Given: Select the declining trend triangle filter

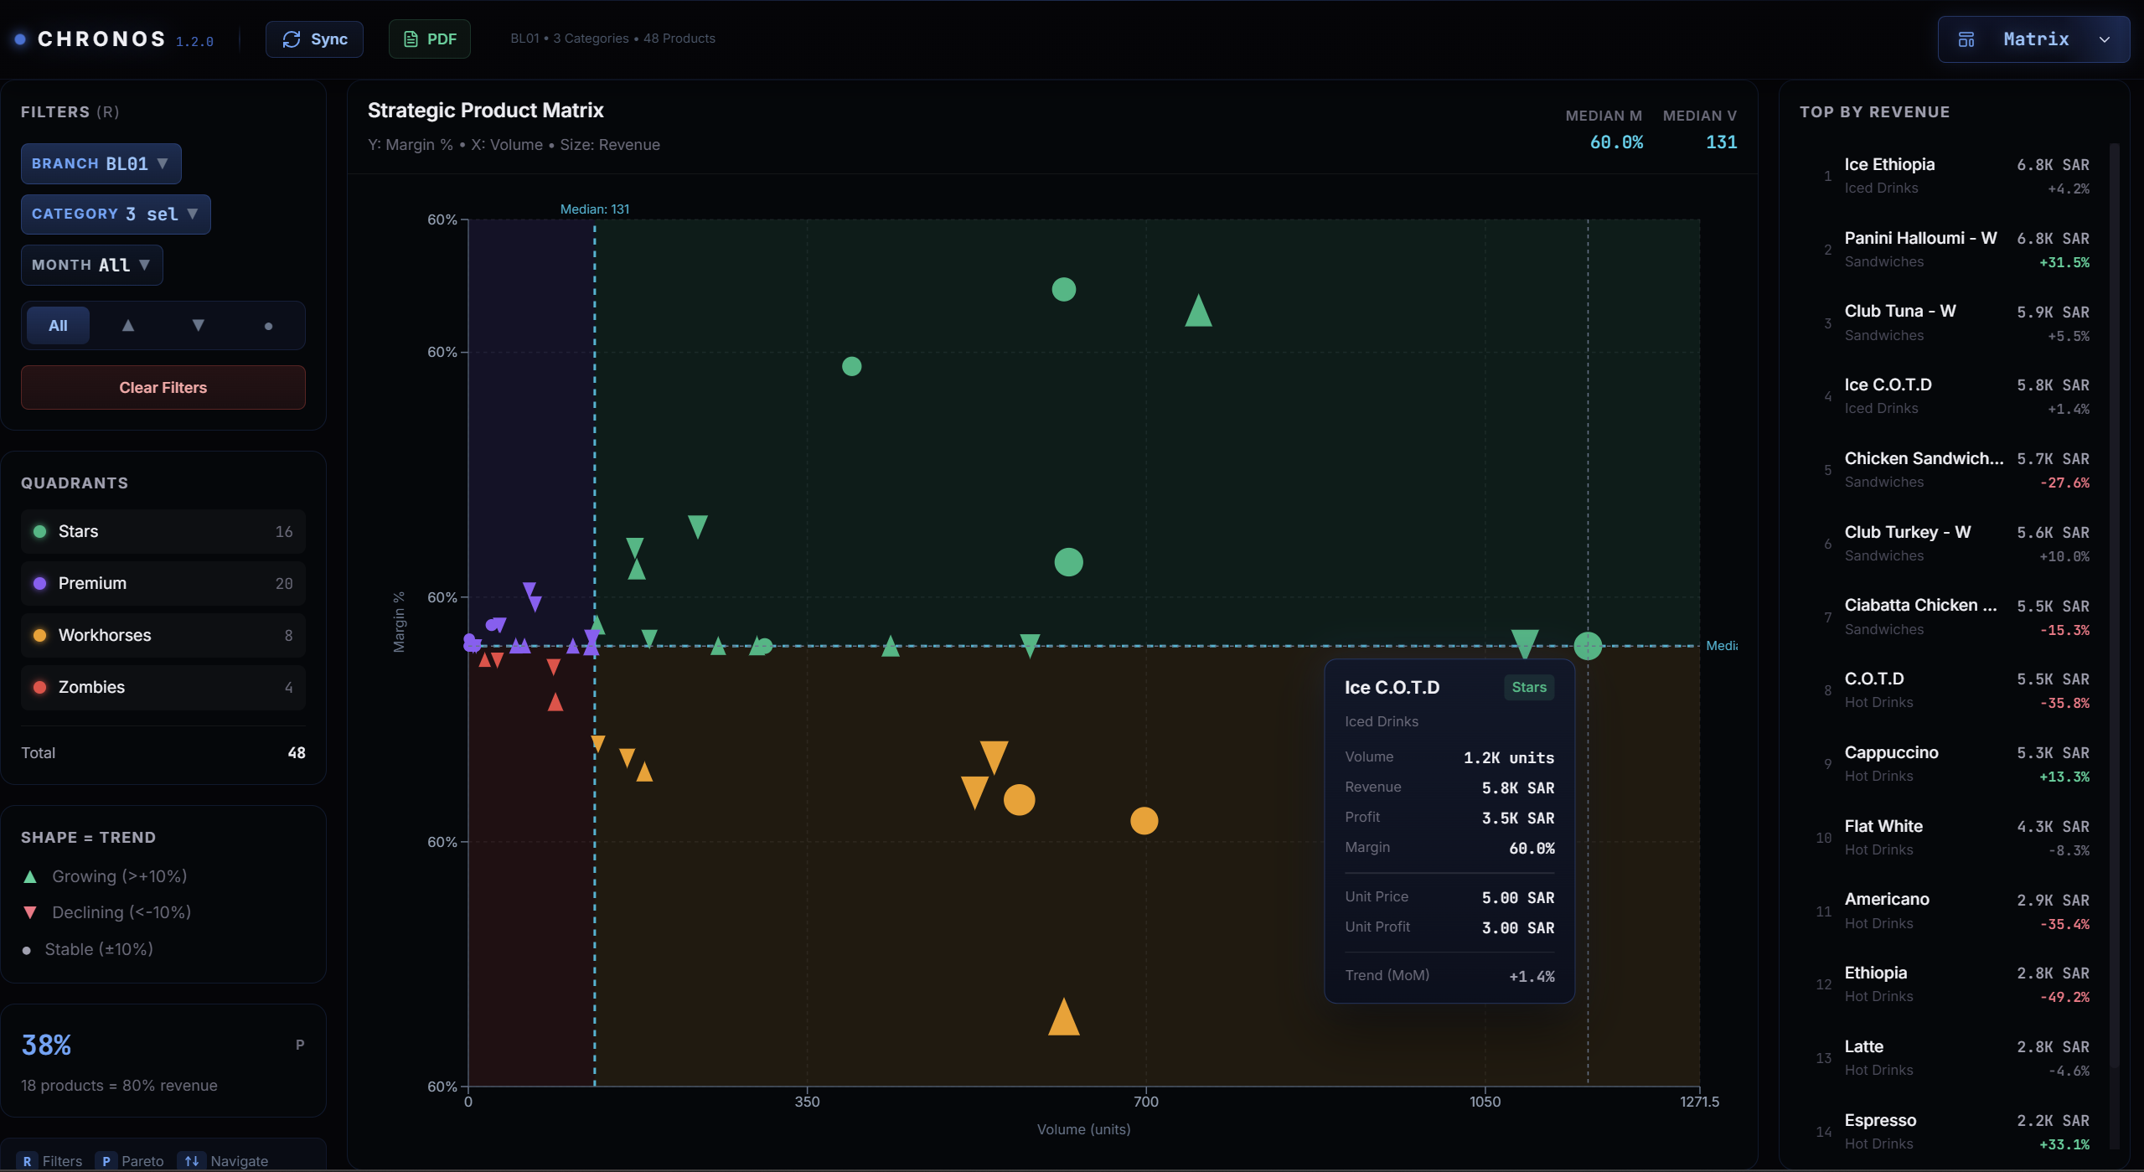Looking at the screenshot, I should click(x=199, y=326).
